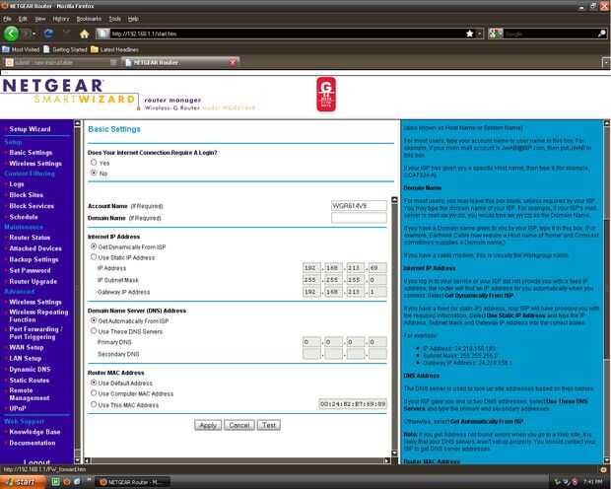The image size is (611, 489).
Task: Click the Domain Name input field
Action: [x=359, y=218]
